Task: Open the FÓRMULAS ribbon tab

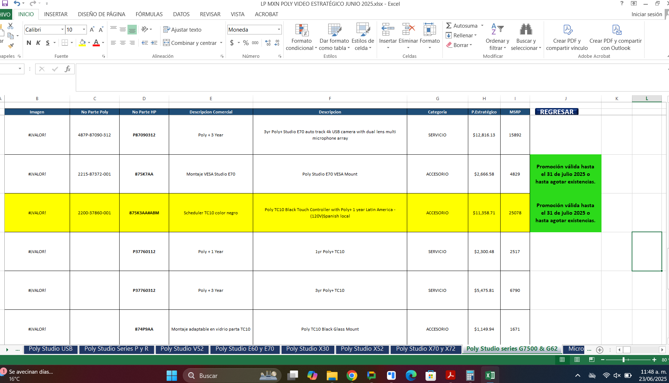Action: 149,14
